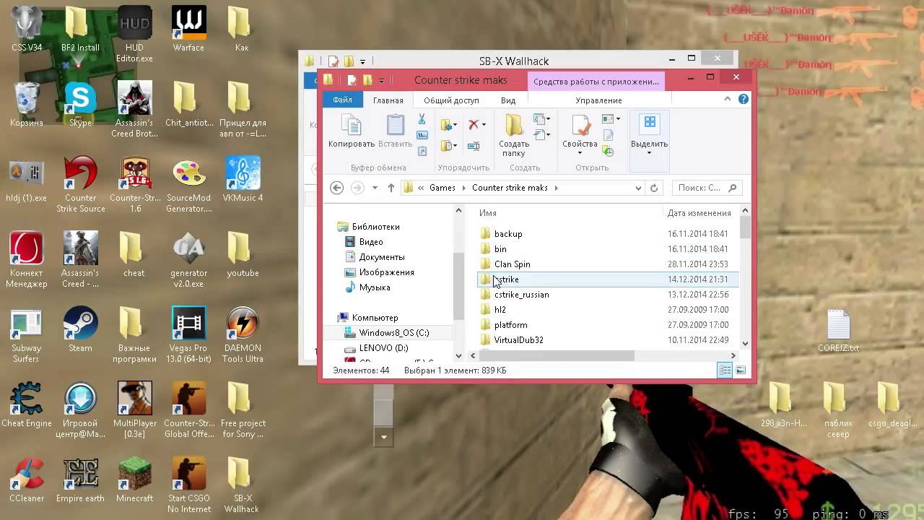Select Minecraft desktop icon
This screenshot has height=520, width=924.
coord(134,480)
